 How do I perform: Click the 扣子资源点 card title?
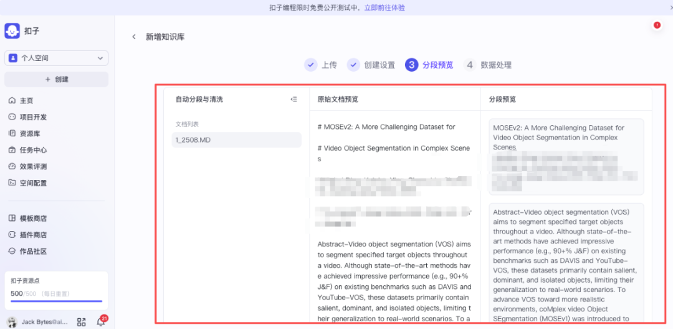(x=26, y=281)
